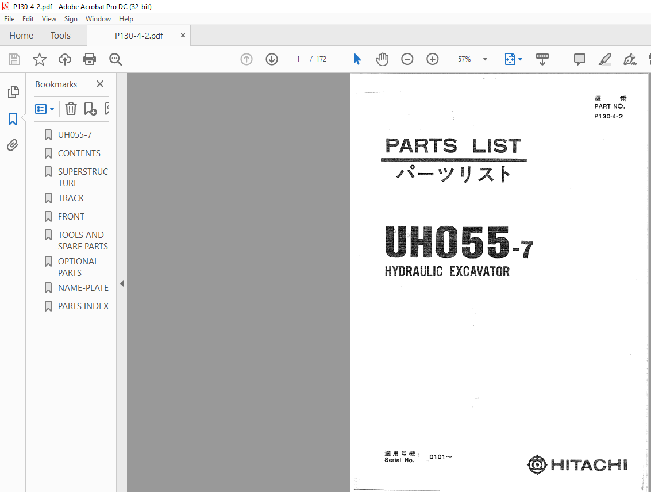Add file to starred with star icon

[x=40, y=59]
